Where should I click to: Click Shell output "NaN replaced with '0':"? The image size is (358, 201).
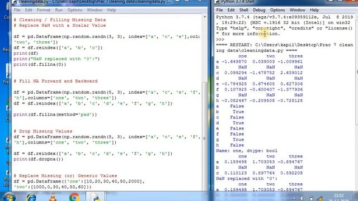(247, 179)
